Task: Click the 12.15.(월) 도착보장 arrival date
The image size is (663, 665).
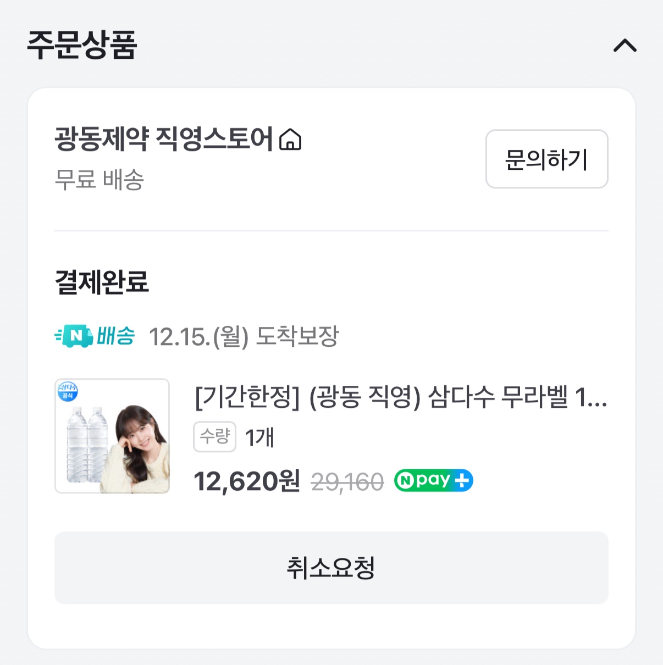Action: point(244,336)
